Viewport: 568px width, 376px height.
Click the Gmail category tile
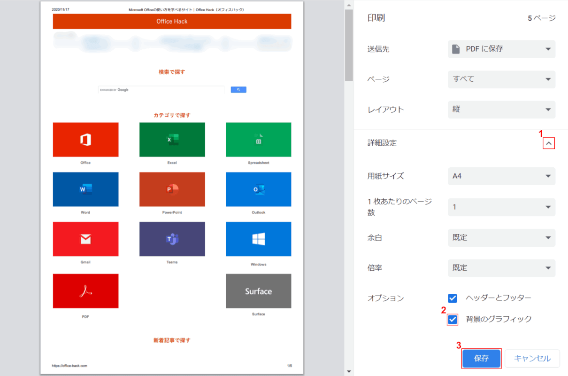coord(85,239)
